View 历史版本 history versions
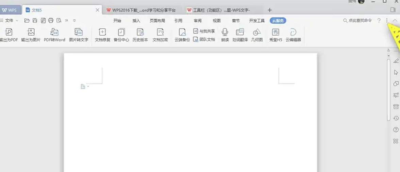 coord(140,35)
